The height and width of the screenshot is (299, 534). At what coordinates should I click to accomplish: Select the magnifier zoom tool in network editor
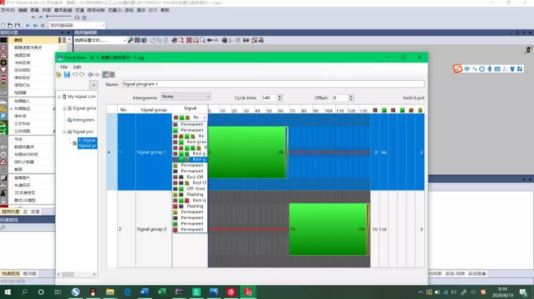(x=203, y=40)
